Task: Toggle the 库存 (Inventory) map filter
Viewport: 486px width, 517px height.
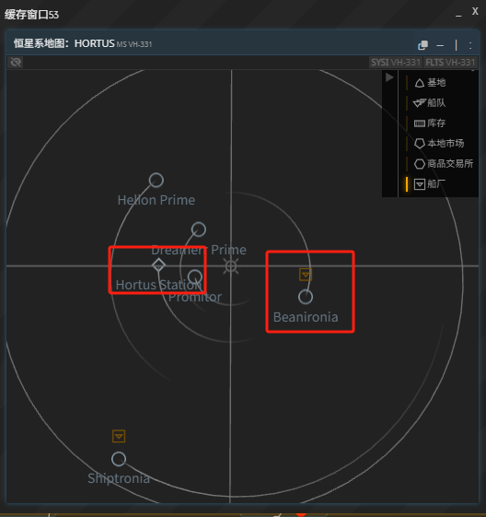Action: coord(430,123)
